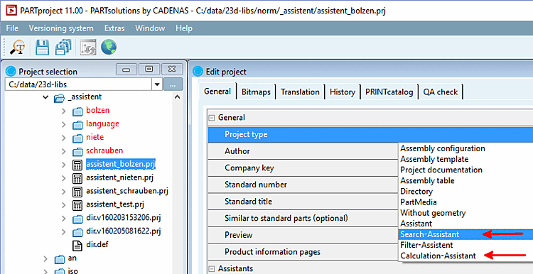Collapse the _assistent folder

coord(46,97)
